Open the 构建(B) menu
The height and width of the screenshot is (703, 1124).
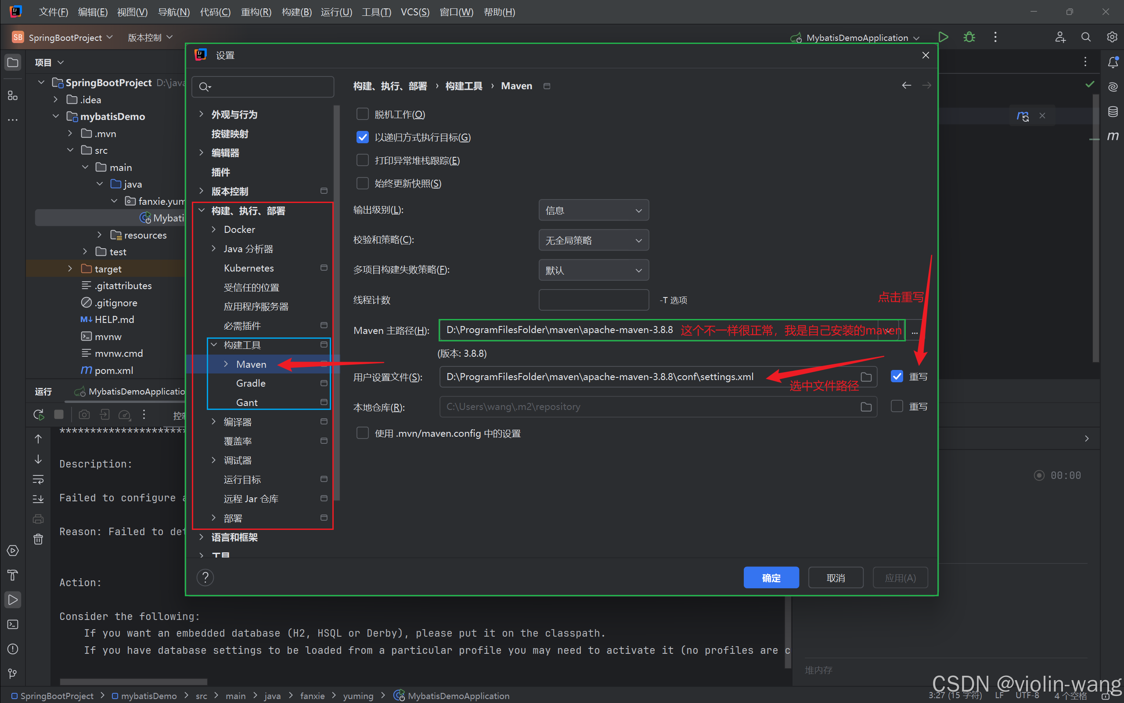pos(296,12)
